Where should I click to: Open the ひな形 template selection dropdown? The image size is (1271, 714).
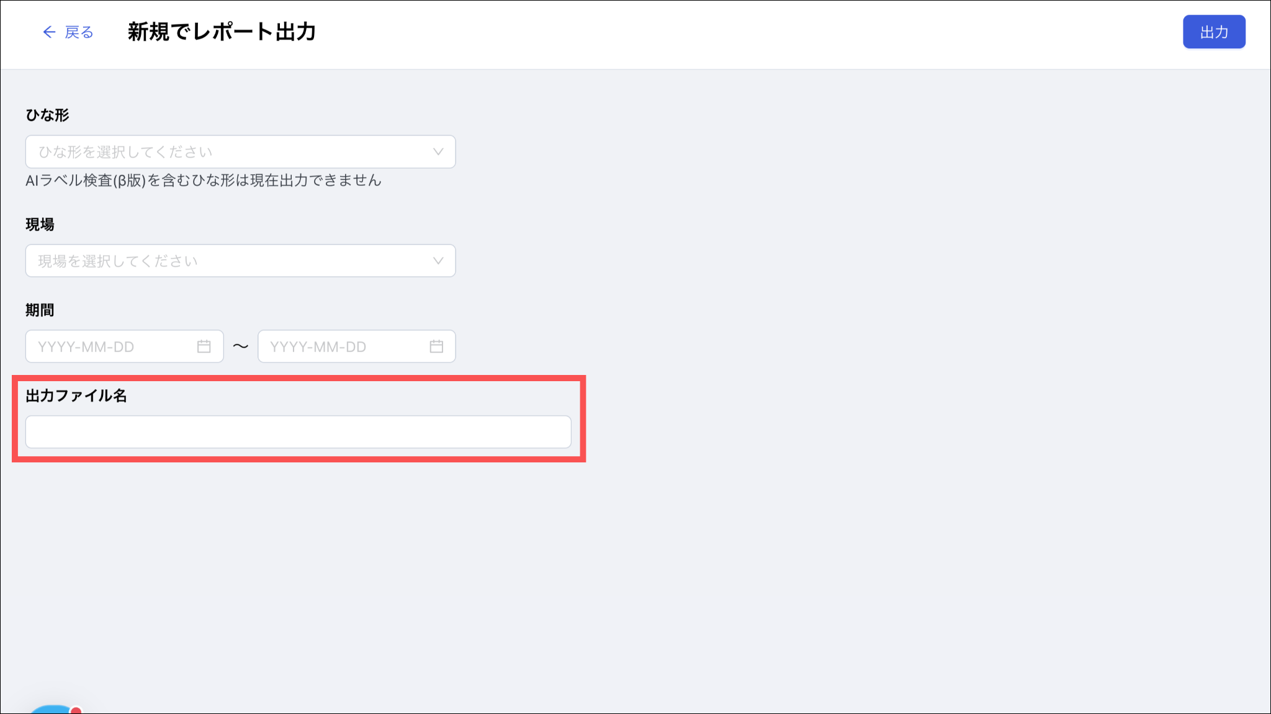coord(240,152)
